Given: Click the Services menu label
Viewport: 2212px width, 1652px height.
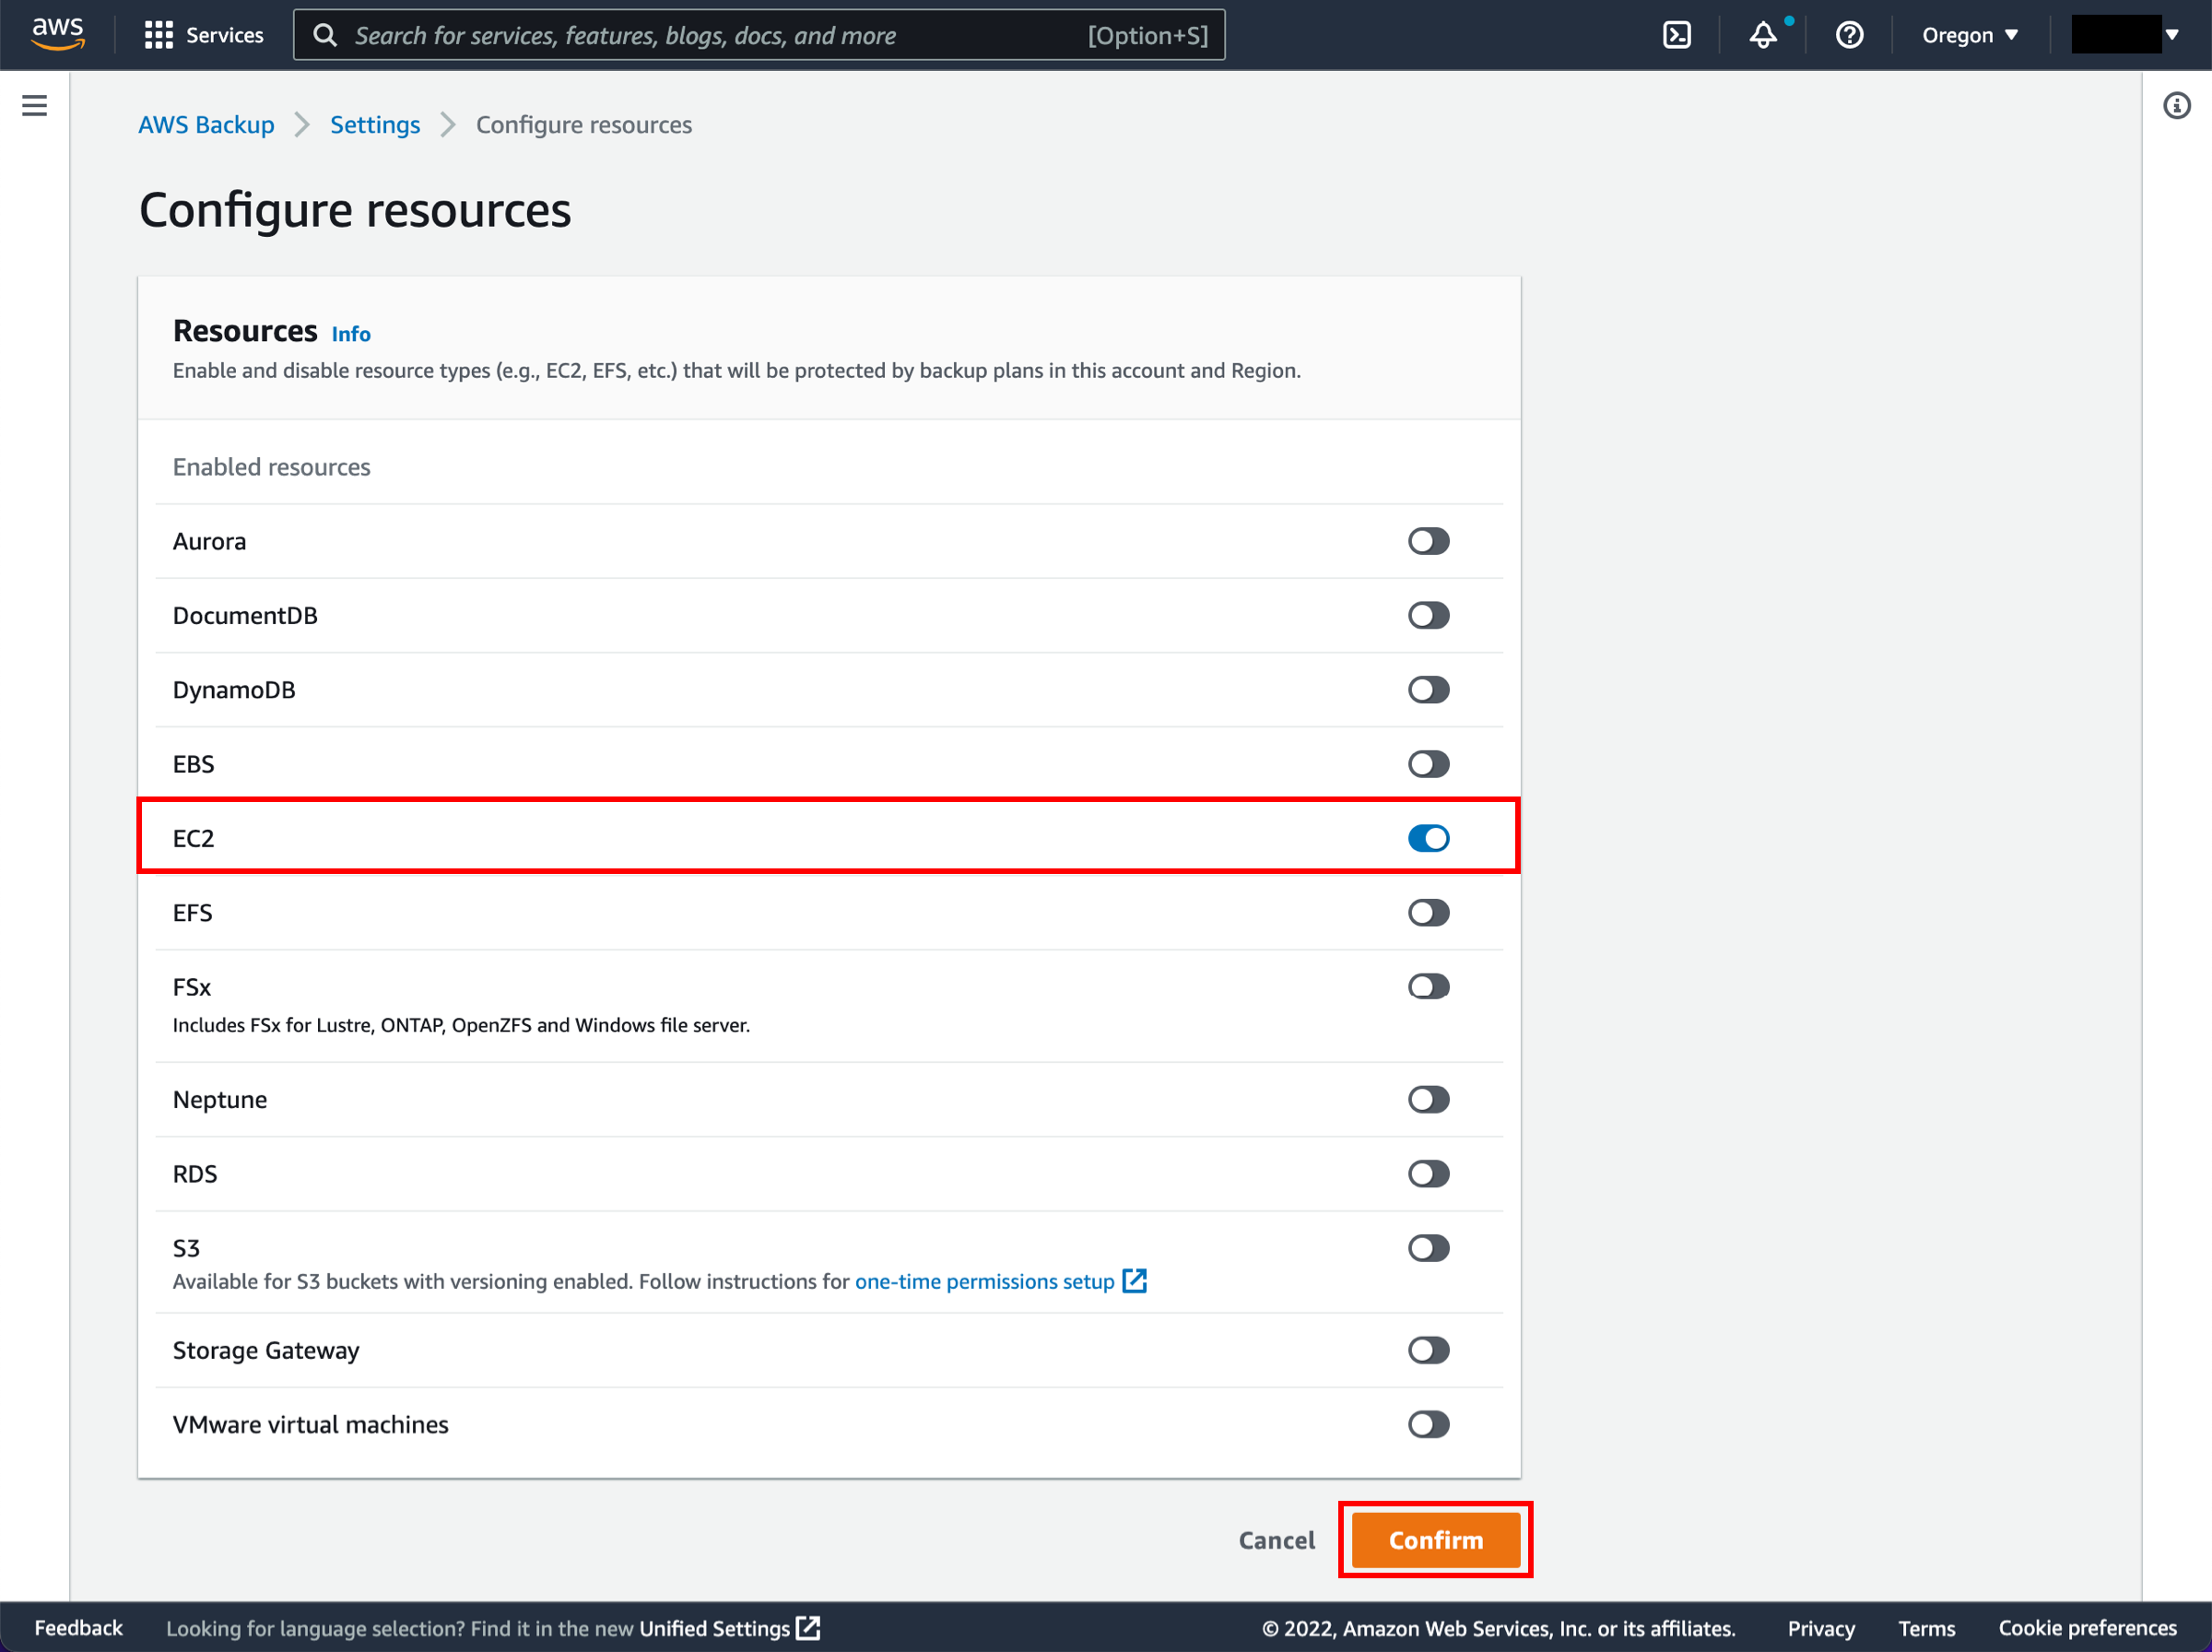Looking at the screenshot, I should click(225, 35).
